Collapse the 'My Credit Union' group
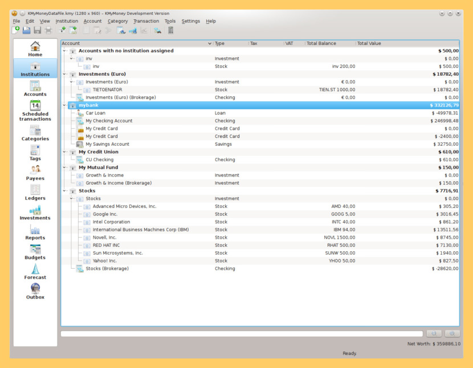The image size is (473, 368). tap(64, 152)
